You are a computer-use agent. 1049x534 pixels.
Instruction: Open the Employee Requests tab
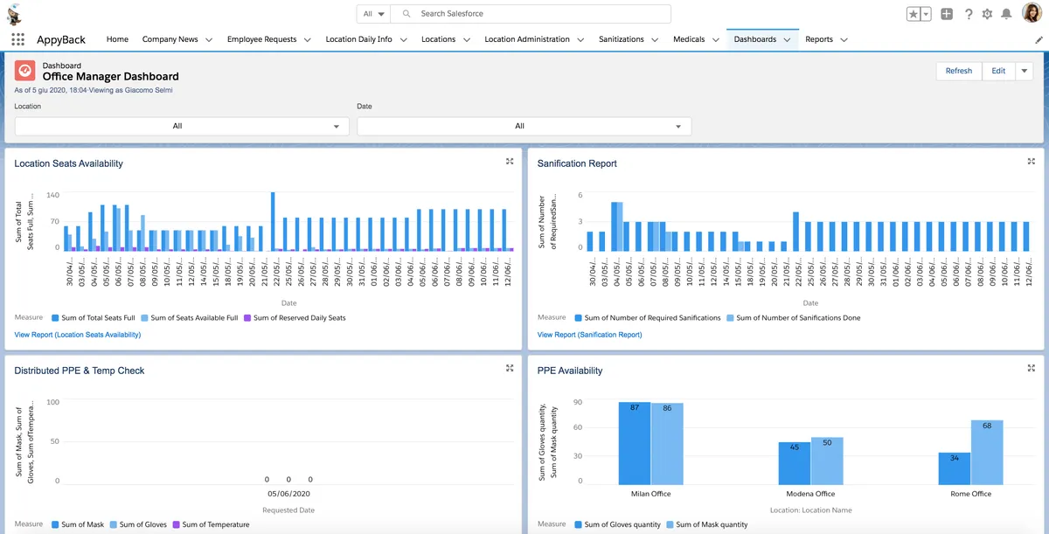(261, 39)
